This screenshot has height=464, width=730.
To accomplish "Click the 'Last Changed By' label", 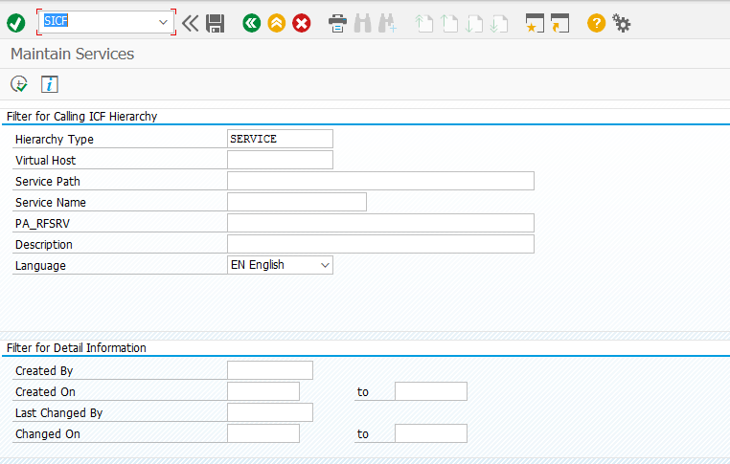I will [x=58, y=413].
